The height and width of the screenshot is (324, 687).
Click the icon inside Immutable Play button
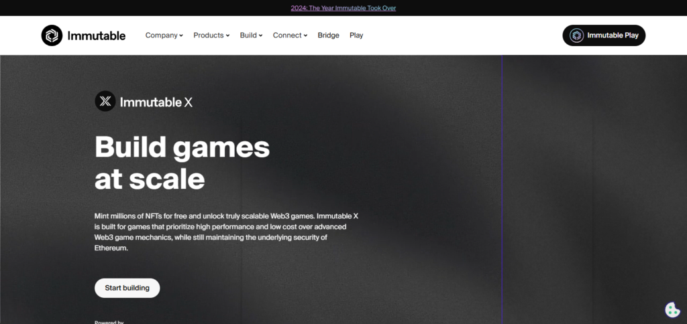[x=576, y=35]
